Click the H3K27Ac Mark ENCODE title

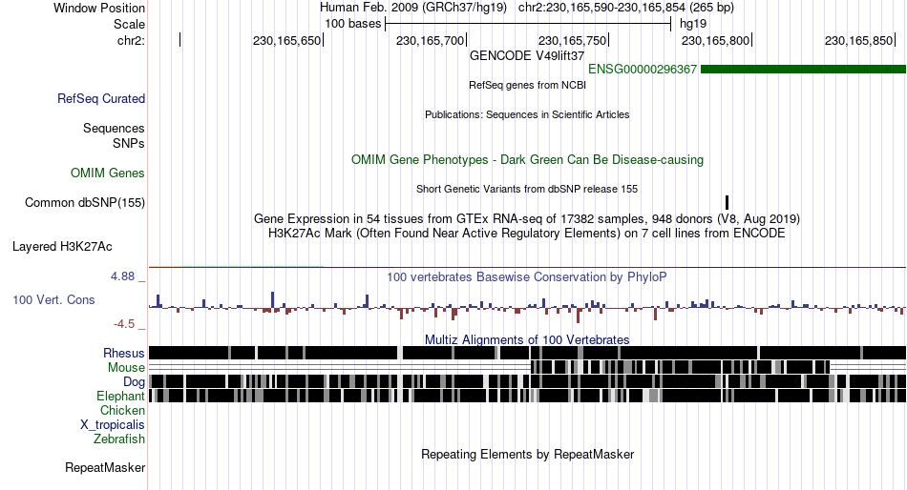click(x=527, y=234)
